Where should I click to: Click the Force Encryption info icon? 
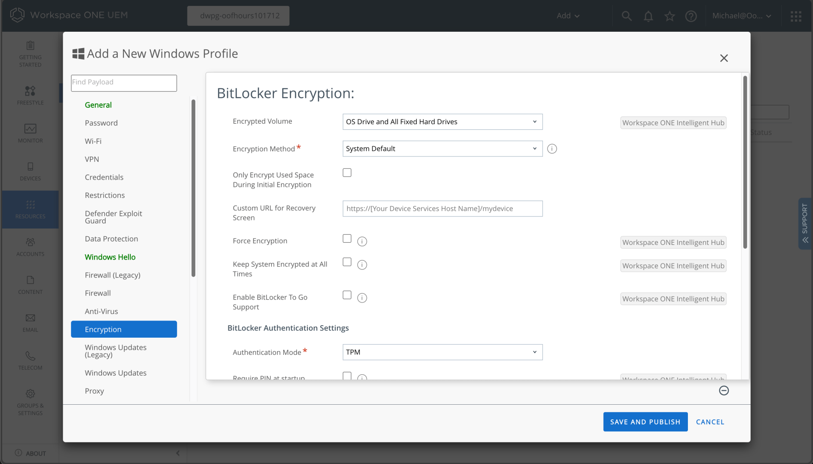tap(362, 241)
